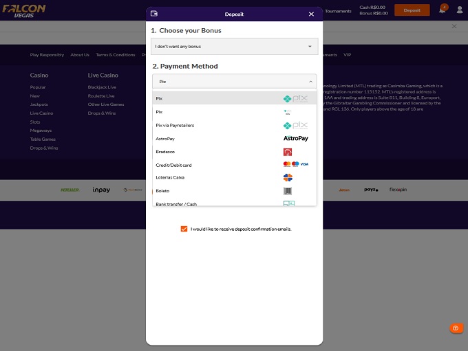Open the Blackjack Live link
The width and height of the screenshot is (468, 351).
[102, 87]
